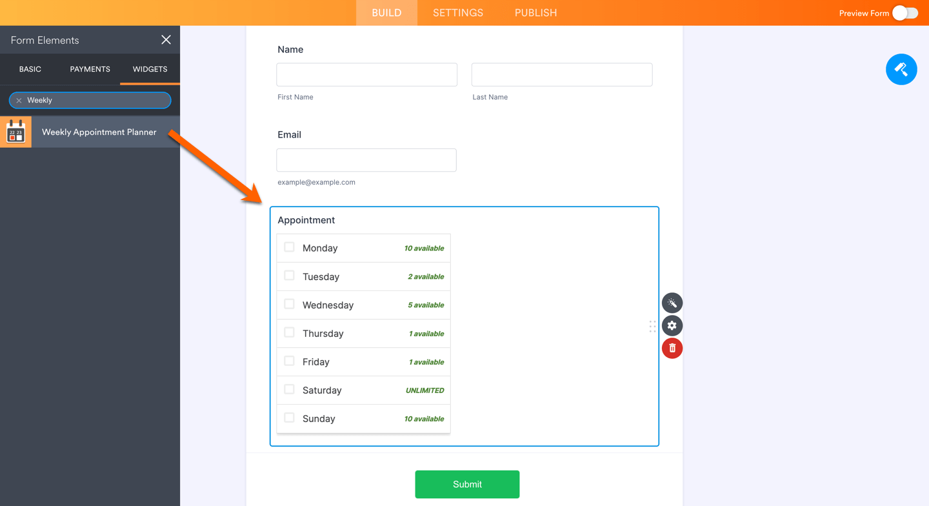Select the BASIC elements tab
Viewport: 929px width, 506px height.
pos(30,69)
